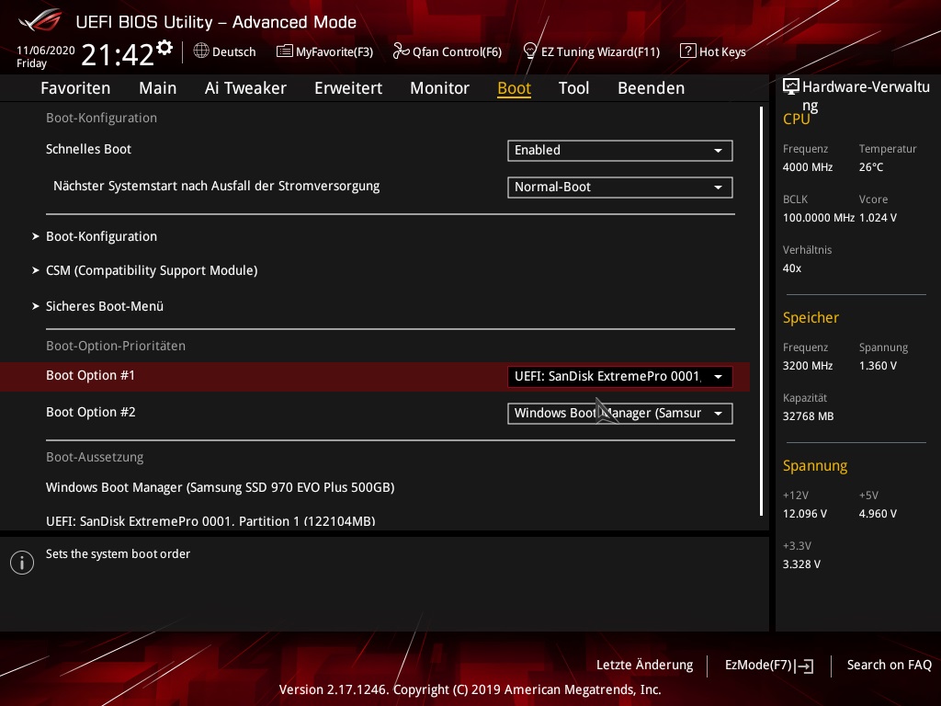Open Boot Option #1 dropdown

620,376
